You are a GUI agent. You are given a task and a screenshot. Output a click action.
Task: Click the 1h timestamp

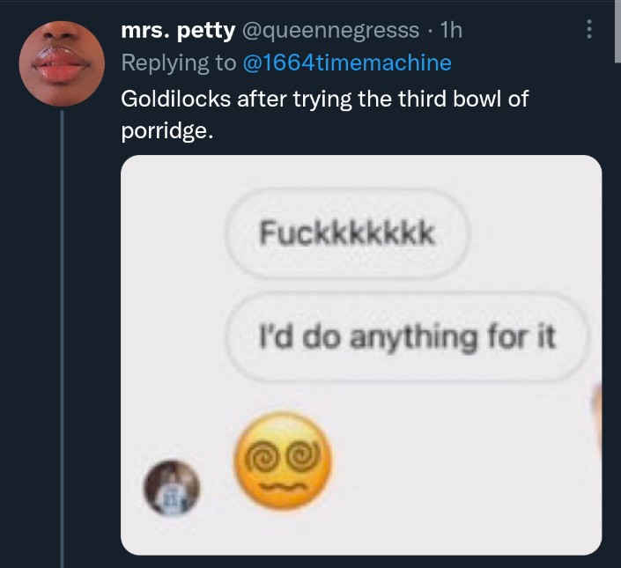[x=450, y=31]
